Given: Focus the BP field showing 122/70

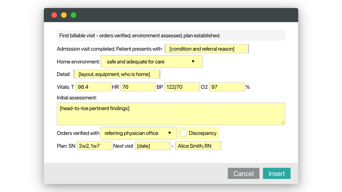Looking at the screenshot, I should (182, 87).
